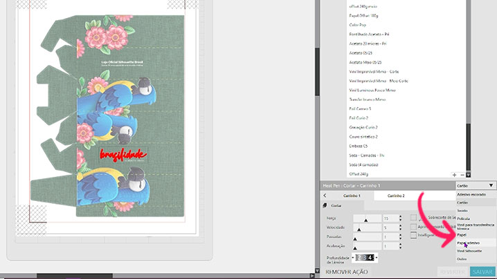
Task: Toggle the Sobrecorte de segmento checkbox
Action: (x=413, y=218)
